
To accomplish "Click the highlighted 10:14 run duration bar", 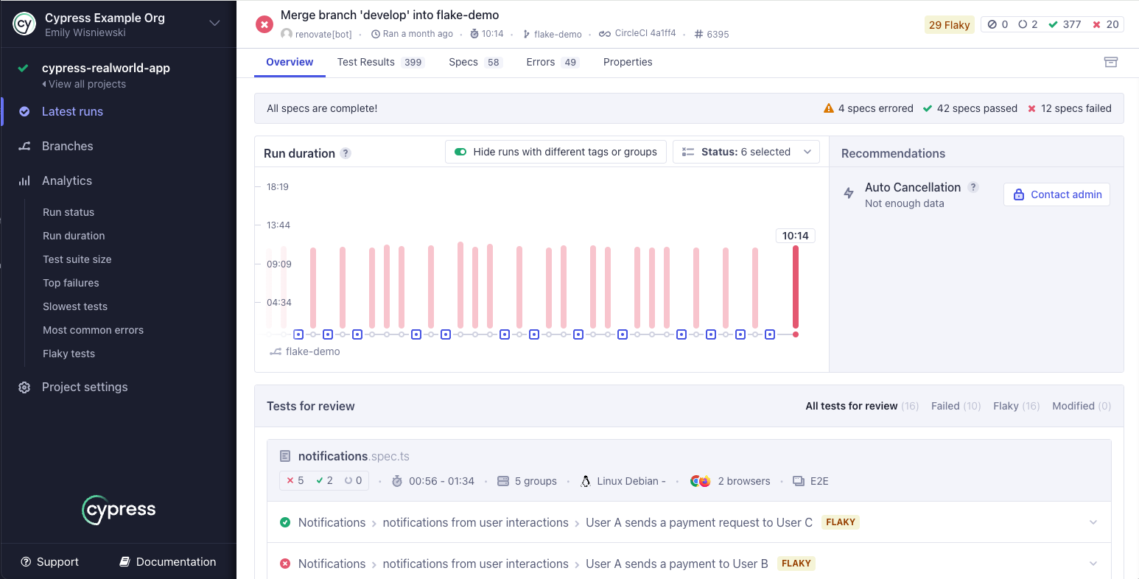I will click(796, 287).
